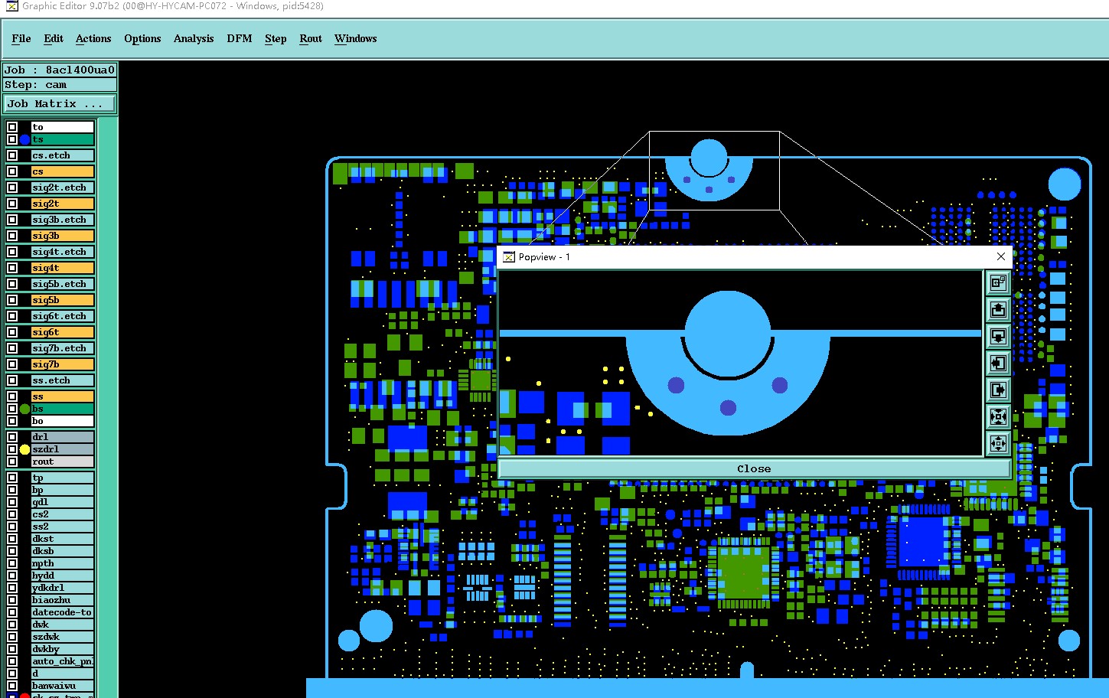Toggle the rout layer checkbox
The image size is (1109, 698).
(x=12, y=462)
